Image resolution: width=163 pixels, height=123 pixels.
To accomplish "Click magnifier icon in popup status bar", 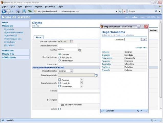I will click(103, 111).
